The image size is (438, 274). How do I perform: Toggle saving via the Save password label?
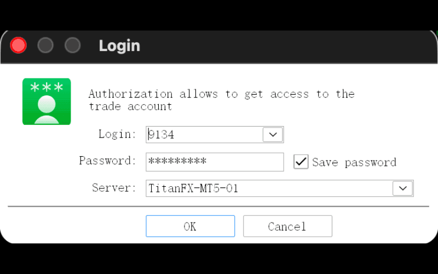click(x=354, y=162)
